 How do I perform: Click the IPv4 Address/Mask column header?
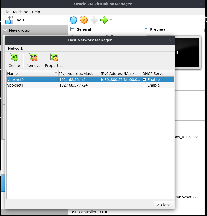pyautogui.click(x=79, y=73)
